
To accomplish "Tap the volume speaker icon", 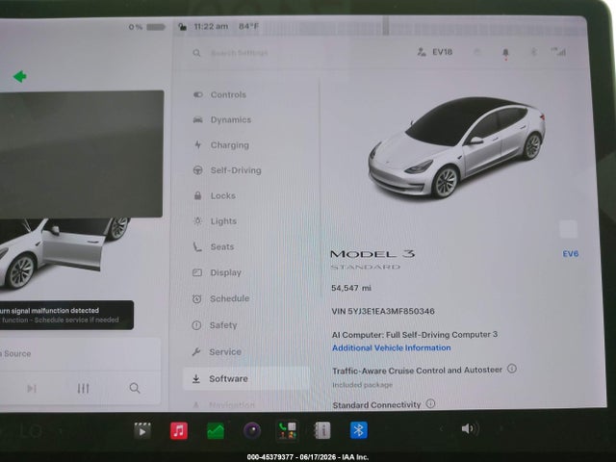I will (470, 428).
